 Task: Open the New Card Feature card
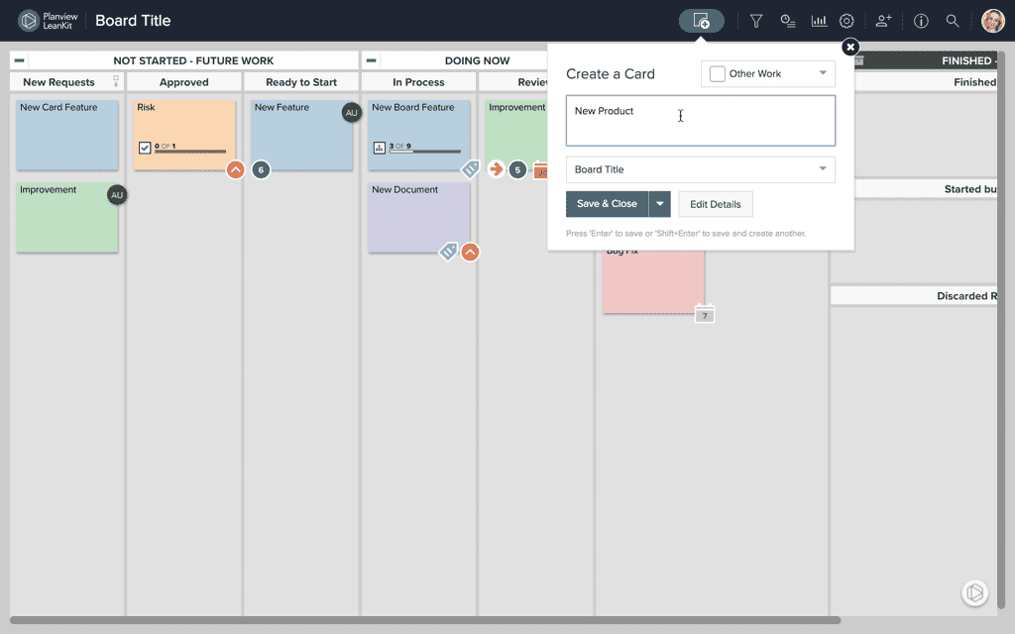click(67, 135)
